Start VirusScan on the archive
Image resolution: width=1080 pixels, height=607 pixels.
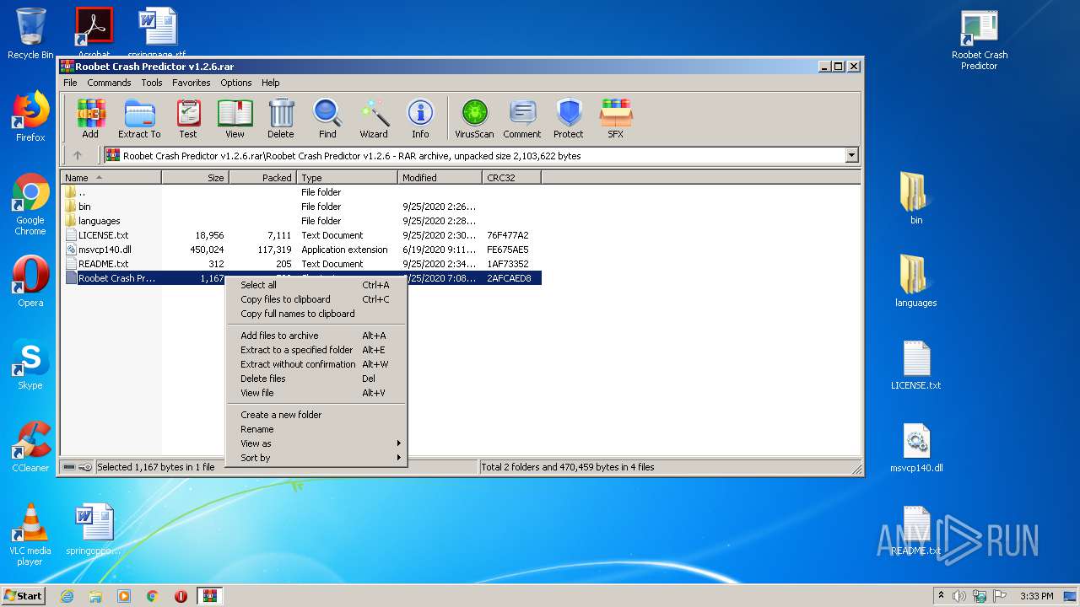474,119
